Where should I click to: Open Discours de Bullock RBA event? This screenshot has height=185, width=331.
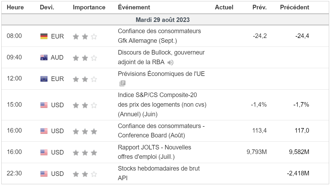[161, 53]
